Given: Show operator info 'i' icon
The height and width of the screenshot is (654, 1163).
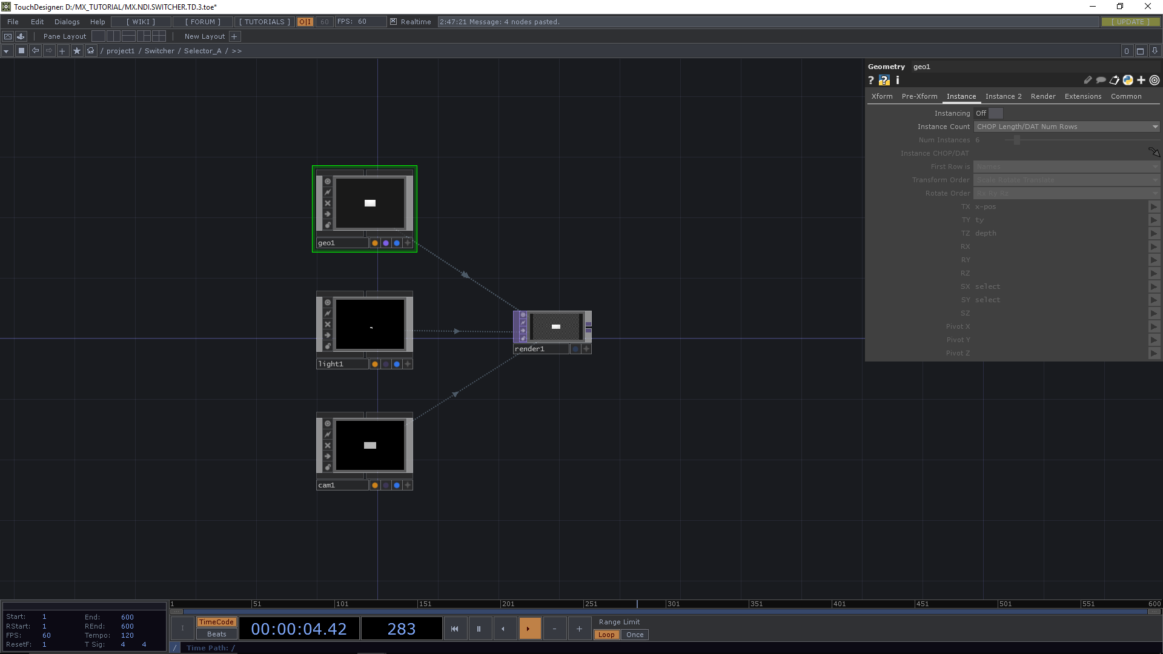Looking at the screenshot, I should [x=898, y=80].
